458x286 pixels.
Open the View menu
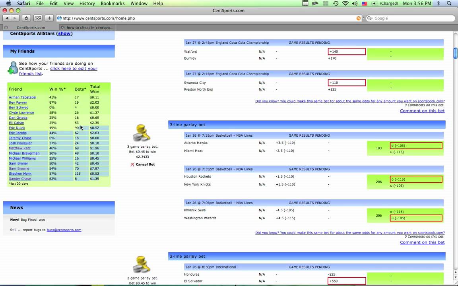(68, 3)
